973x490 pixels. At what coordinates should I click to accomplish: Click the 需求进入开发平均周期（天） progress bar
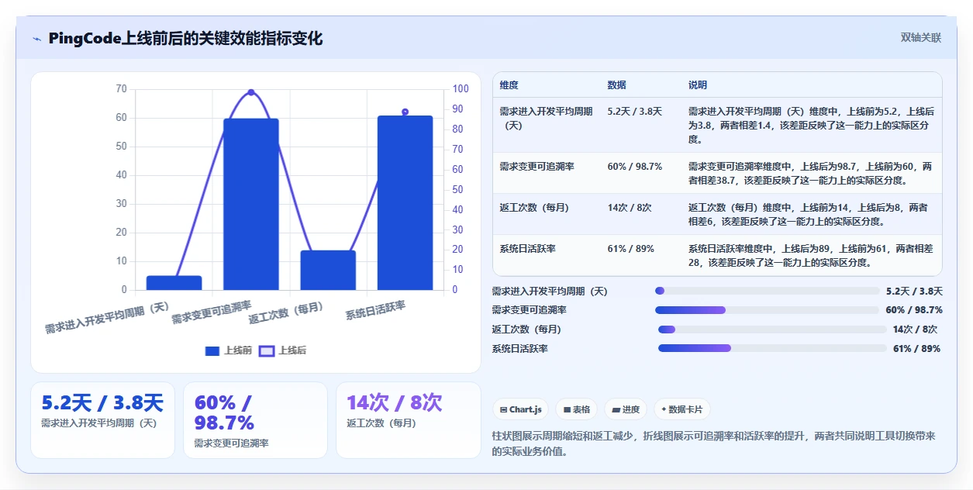(768, 291)
